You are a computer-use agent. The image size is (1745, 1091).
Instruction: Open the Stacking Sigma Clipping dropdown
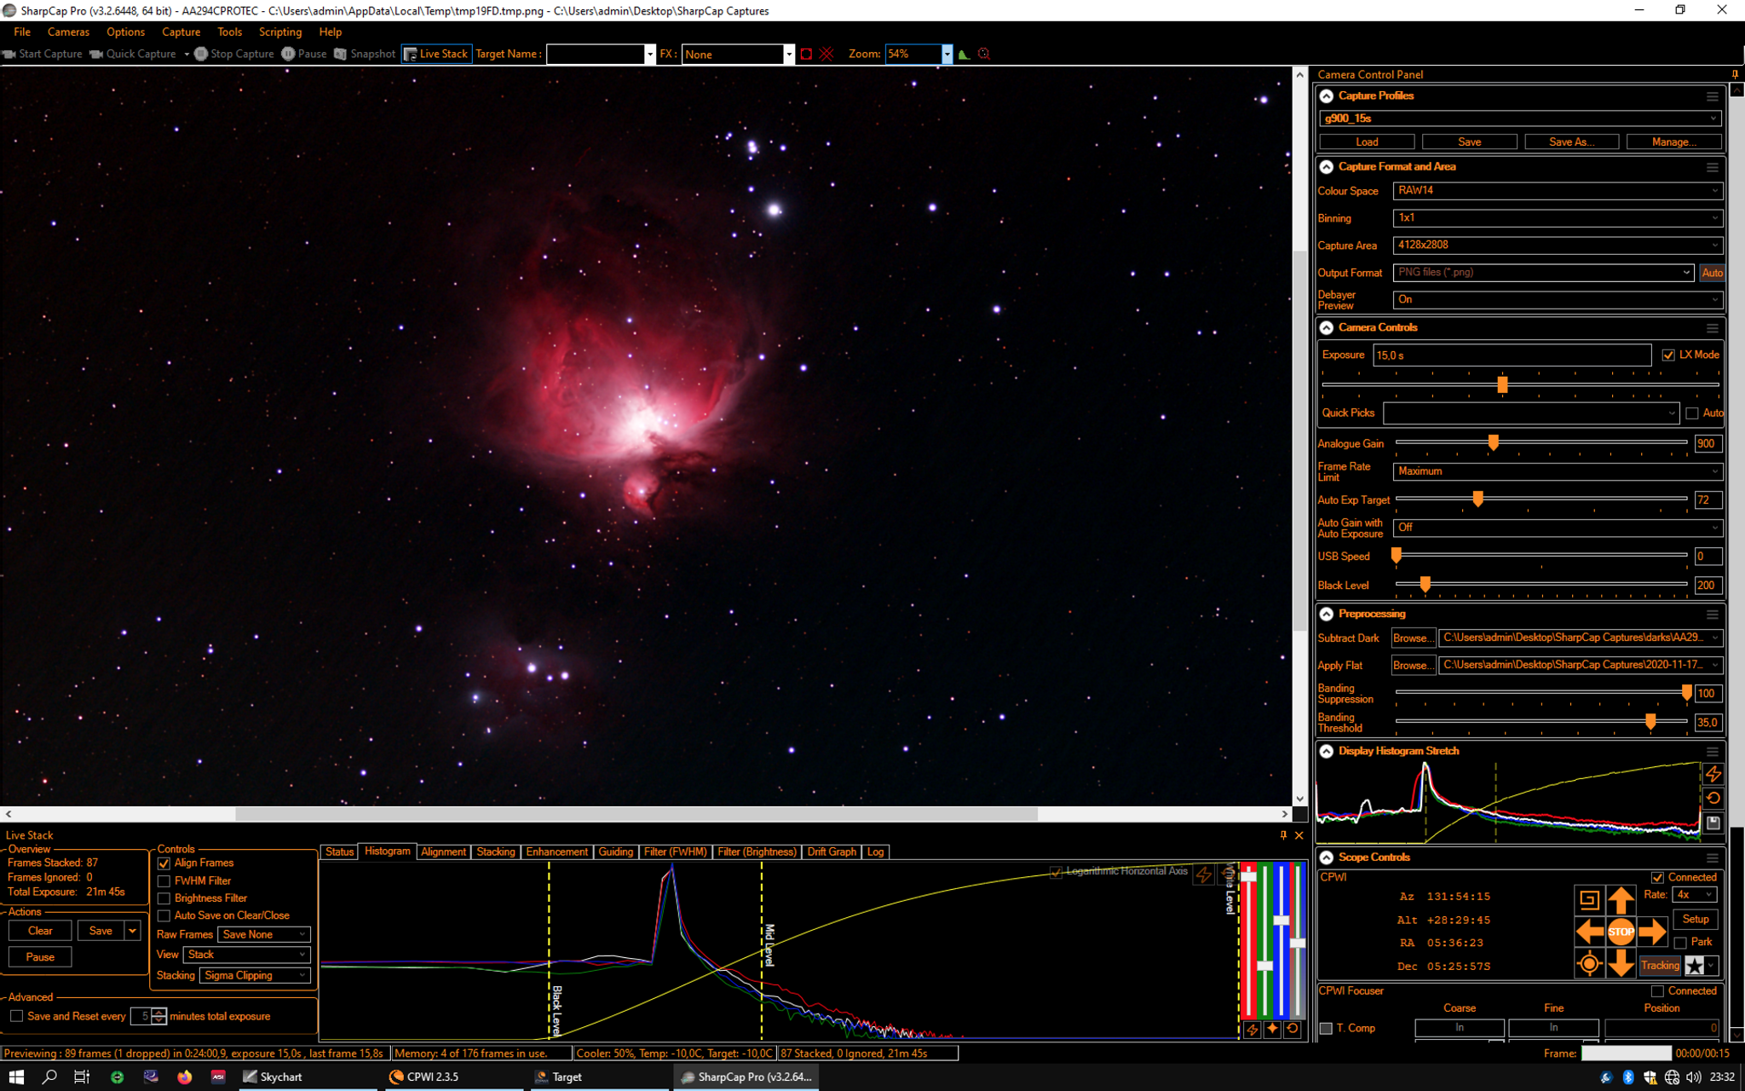[x=255, y=975]
